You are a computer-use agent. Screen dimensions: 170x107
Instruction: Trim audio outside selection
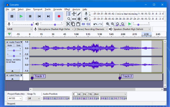83,24
